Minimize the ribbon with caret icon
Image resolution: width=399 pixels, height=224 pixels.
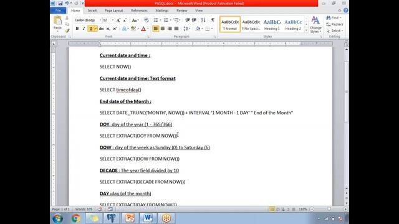tap(339, 11)
